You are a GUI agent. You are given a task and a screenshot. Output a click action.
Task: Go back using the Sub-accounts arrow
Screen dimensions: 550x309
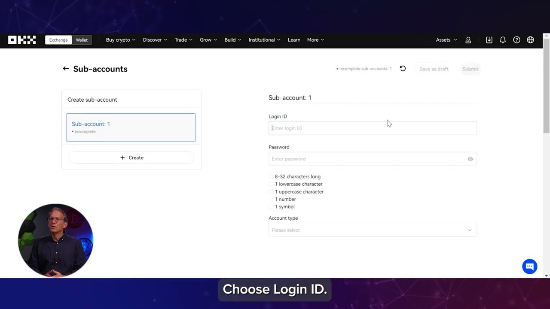click(x=66, y=69)
